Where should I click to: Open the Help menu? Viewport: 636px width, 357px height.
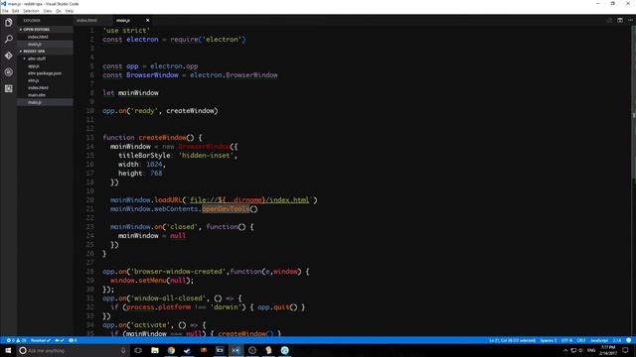pyautogui.click(x=70, y=11)
